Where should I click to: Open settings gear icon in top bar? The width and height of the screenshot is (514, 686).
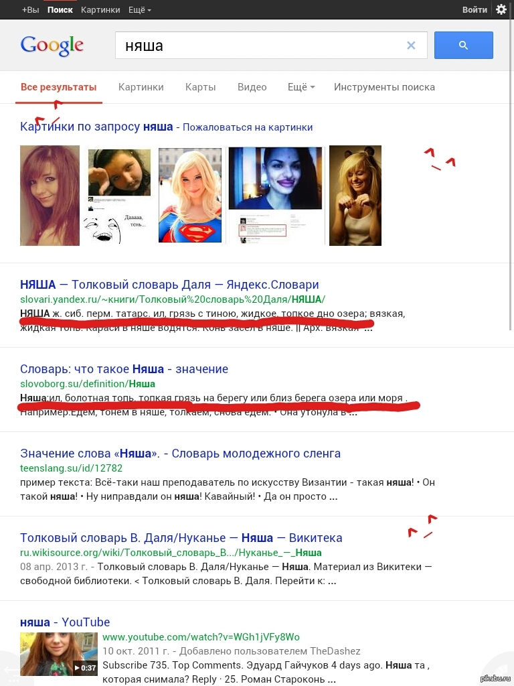click(501, 9)
